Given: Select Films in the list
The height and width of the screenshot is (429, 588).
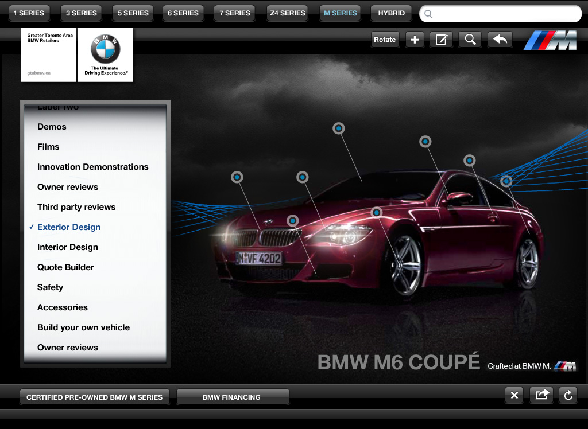Looking at the screenshot, I should [x=48, y=147].
